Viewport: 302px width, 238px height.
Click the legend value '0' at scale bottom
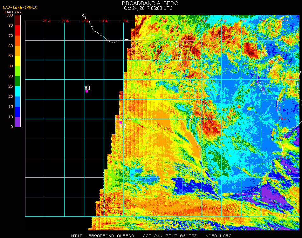(12, 127)
